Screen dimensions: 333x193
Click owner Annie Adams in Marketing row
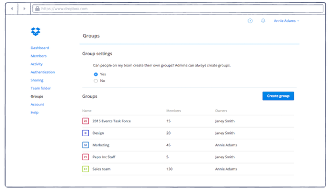click(226, 145)
